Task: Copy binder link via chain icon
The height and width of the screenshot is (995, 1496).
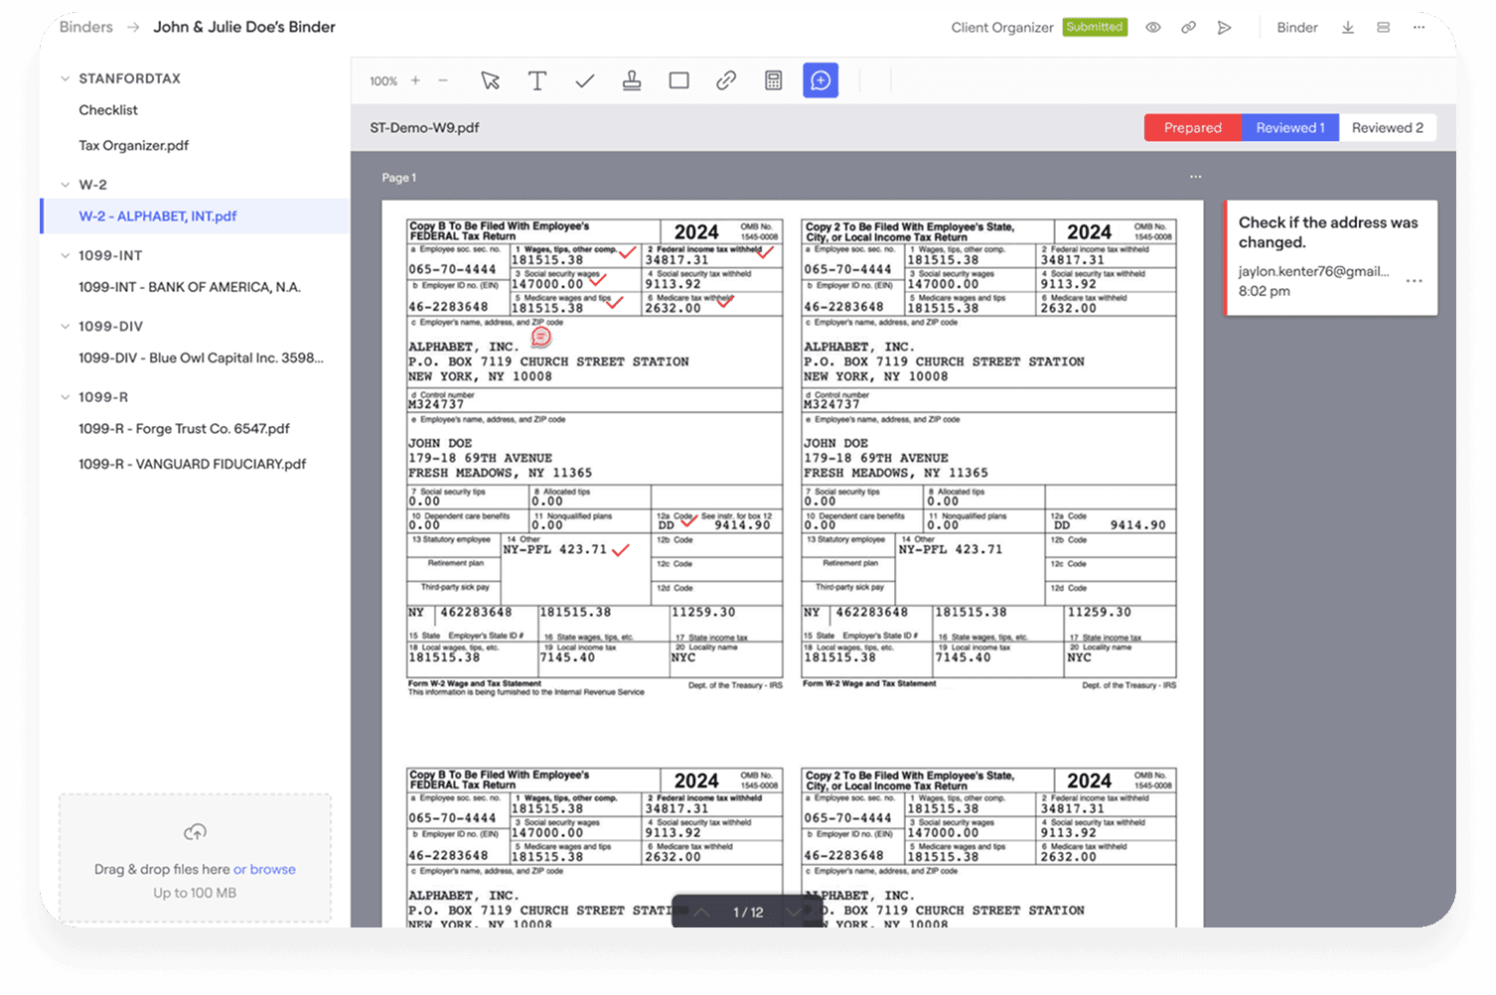Action: (x=1188, y=28)
